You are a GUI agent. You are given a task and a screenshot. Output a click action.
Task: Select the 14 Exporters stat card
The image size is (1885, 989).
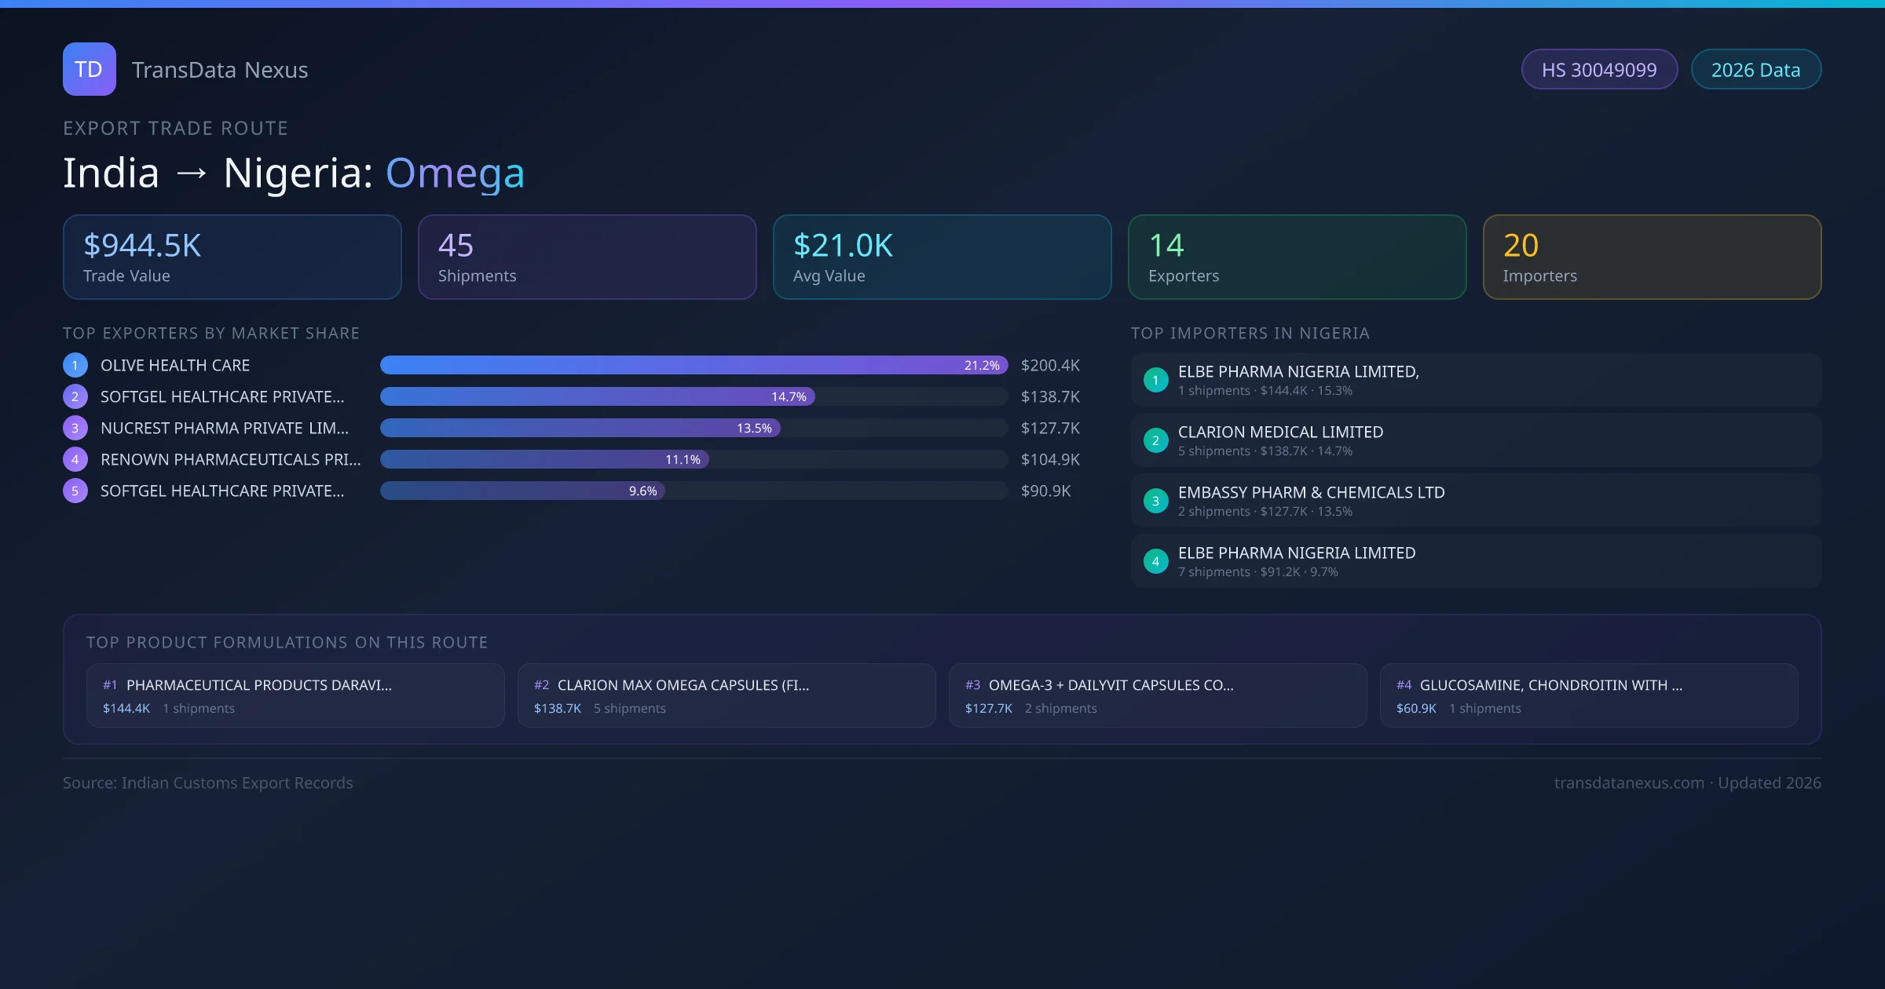click(1297, 257)
